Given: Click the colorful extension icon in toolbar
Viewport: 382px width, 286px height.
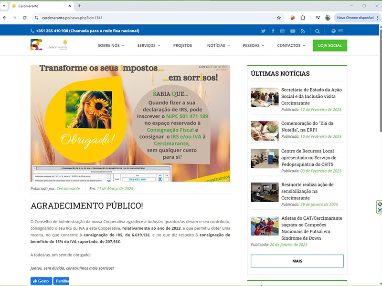Looking at the screenshot, I should coord(293,18).
